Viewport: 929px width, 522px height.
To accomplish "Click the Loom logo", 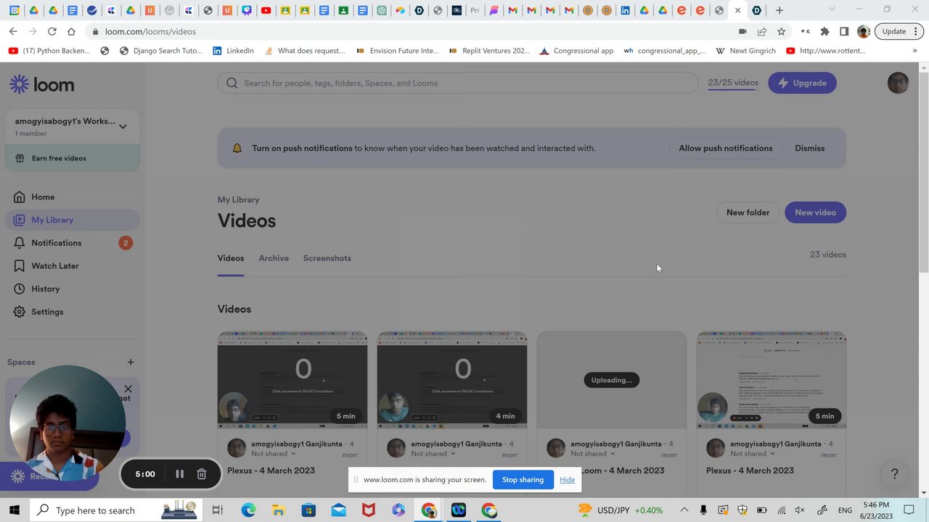I will pyautogui.click(x=42, y=84).
